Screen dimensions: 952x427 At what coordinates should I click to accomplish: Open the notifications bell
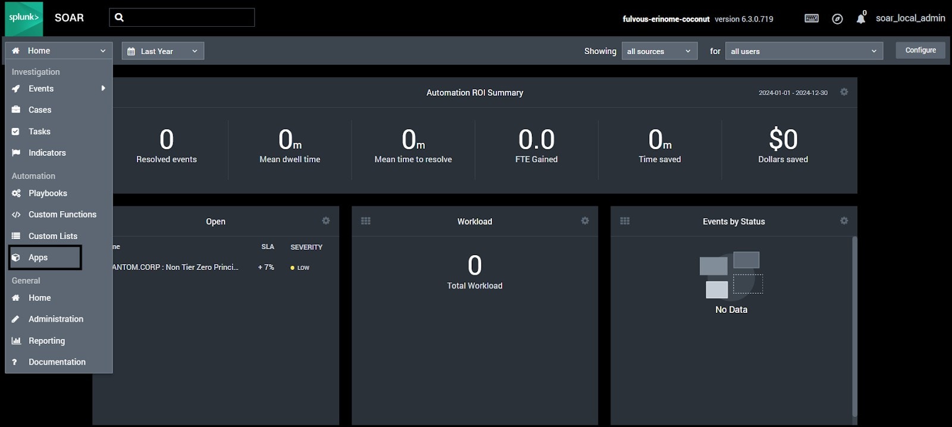coord(860,19)
